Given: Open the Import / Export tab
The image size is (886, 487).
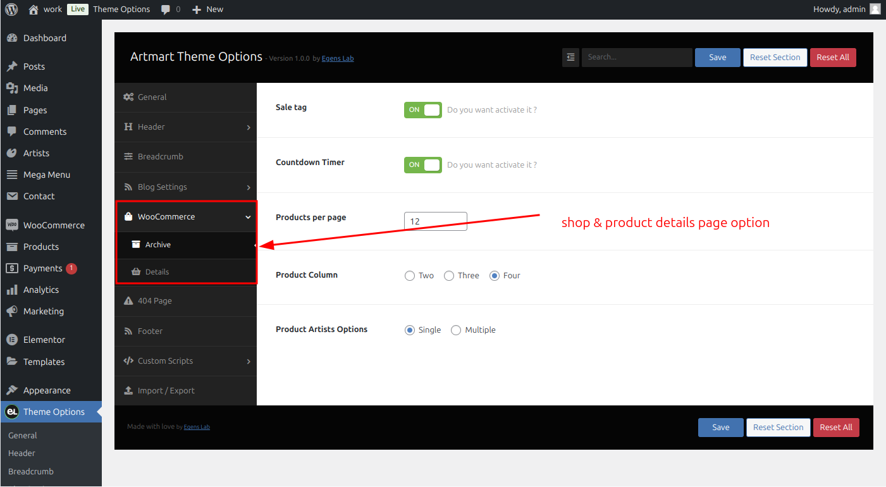Looking at the screenshot, I should tap(185, 390).
